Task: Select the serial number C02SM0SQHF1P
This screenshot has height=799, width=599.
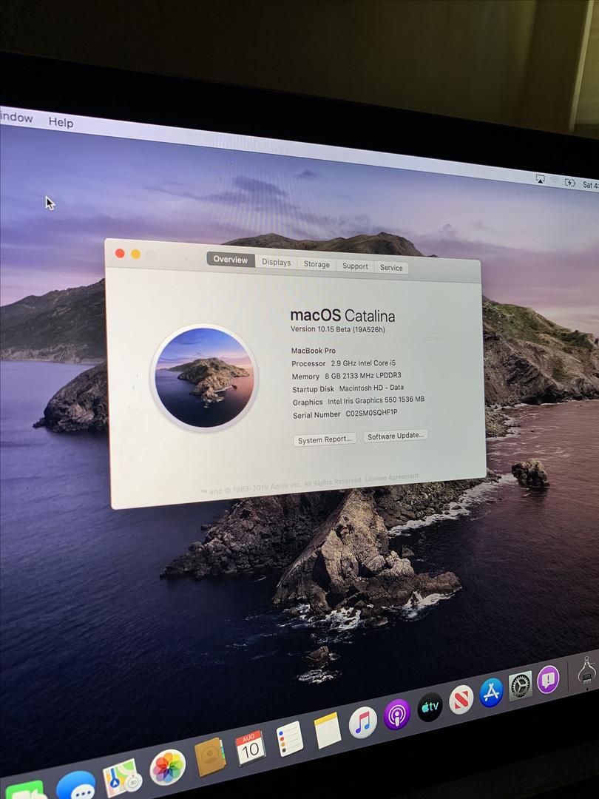Action: 371,414
